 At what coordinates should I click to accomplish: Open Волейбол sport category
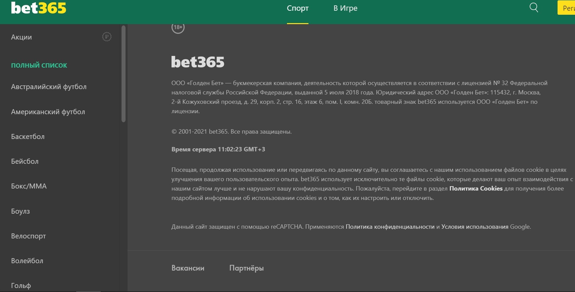tap(27, 261)
